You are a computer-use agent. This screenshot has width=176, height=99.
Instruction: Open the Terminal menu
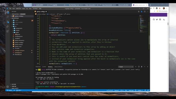coord(35,9)
